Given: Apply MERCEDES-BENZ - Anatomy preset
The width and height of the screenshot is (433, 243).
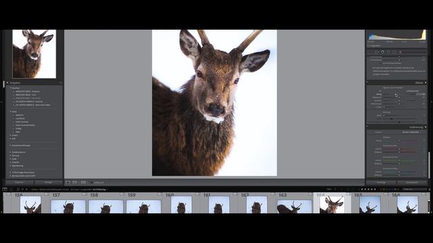Looking at the screenshot, I should coord(28,92).
